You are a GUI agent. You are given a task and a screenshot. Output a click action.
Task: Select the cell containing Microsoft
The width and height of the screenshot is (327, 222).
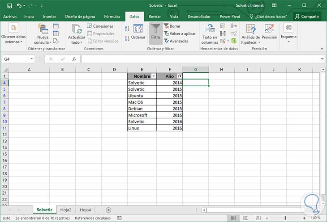click(142, 115)
